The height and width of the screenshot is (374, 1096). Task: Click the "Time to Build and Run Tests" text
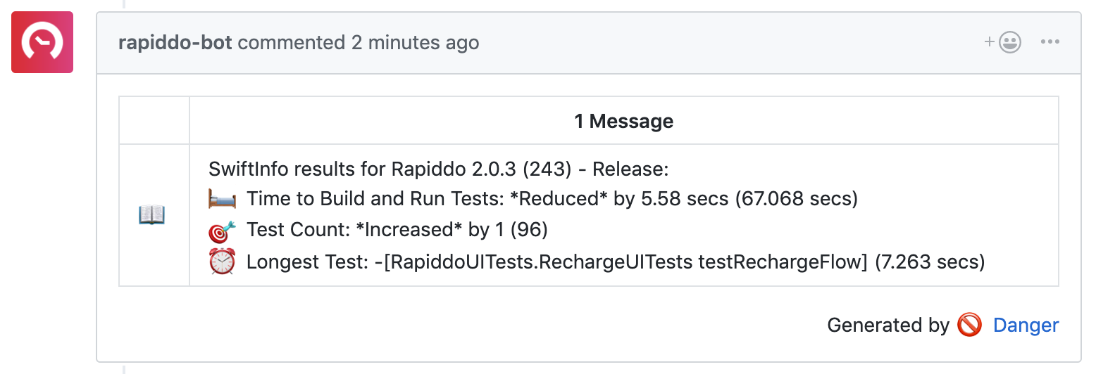click(x=375, y=199)
